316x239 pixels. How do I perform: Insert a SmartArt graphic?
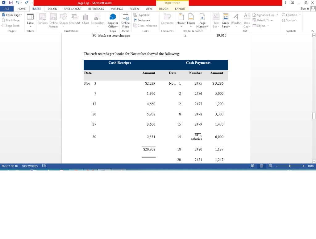click(x=75, y=19)
